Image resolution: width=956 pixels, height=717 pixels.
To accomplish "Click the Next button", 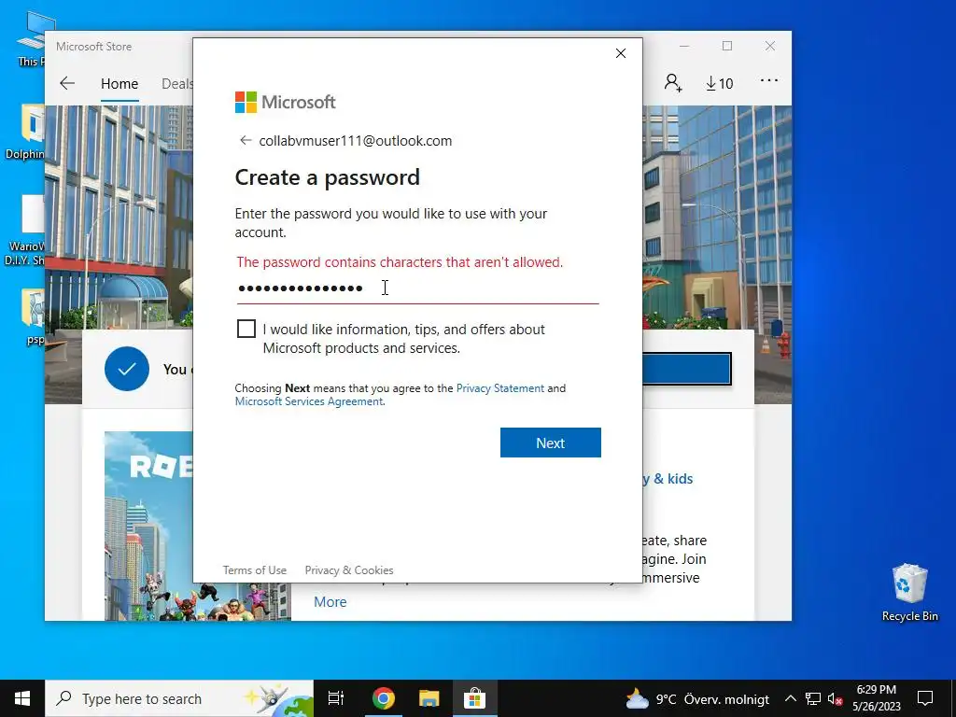I will pos(551,443).
